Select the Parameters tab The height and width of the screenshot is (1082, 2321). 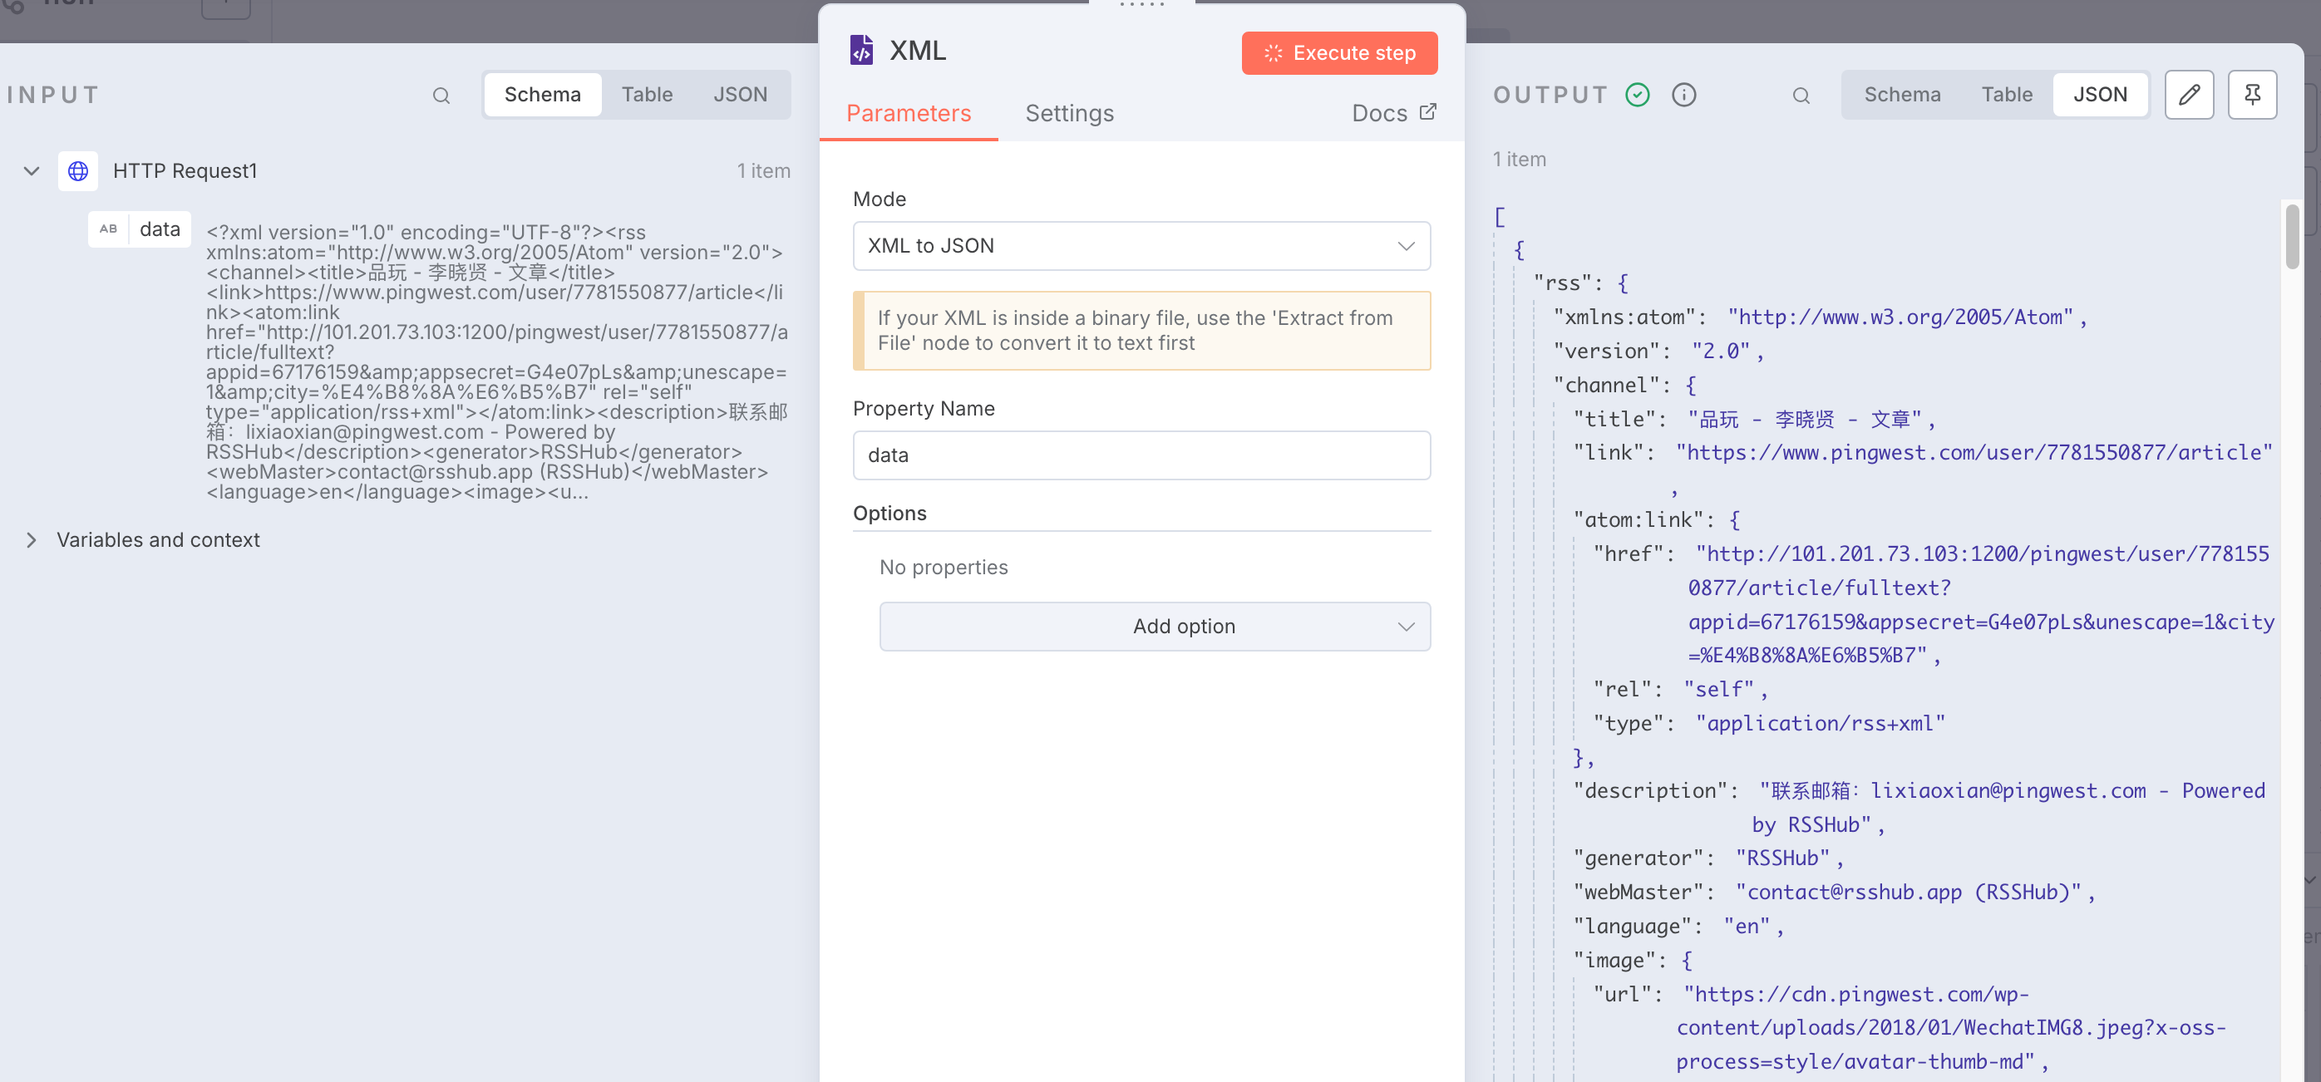(x=907, y=114)
